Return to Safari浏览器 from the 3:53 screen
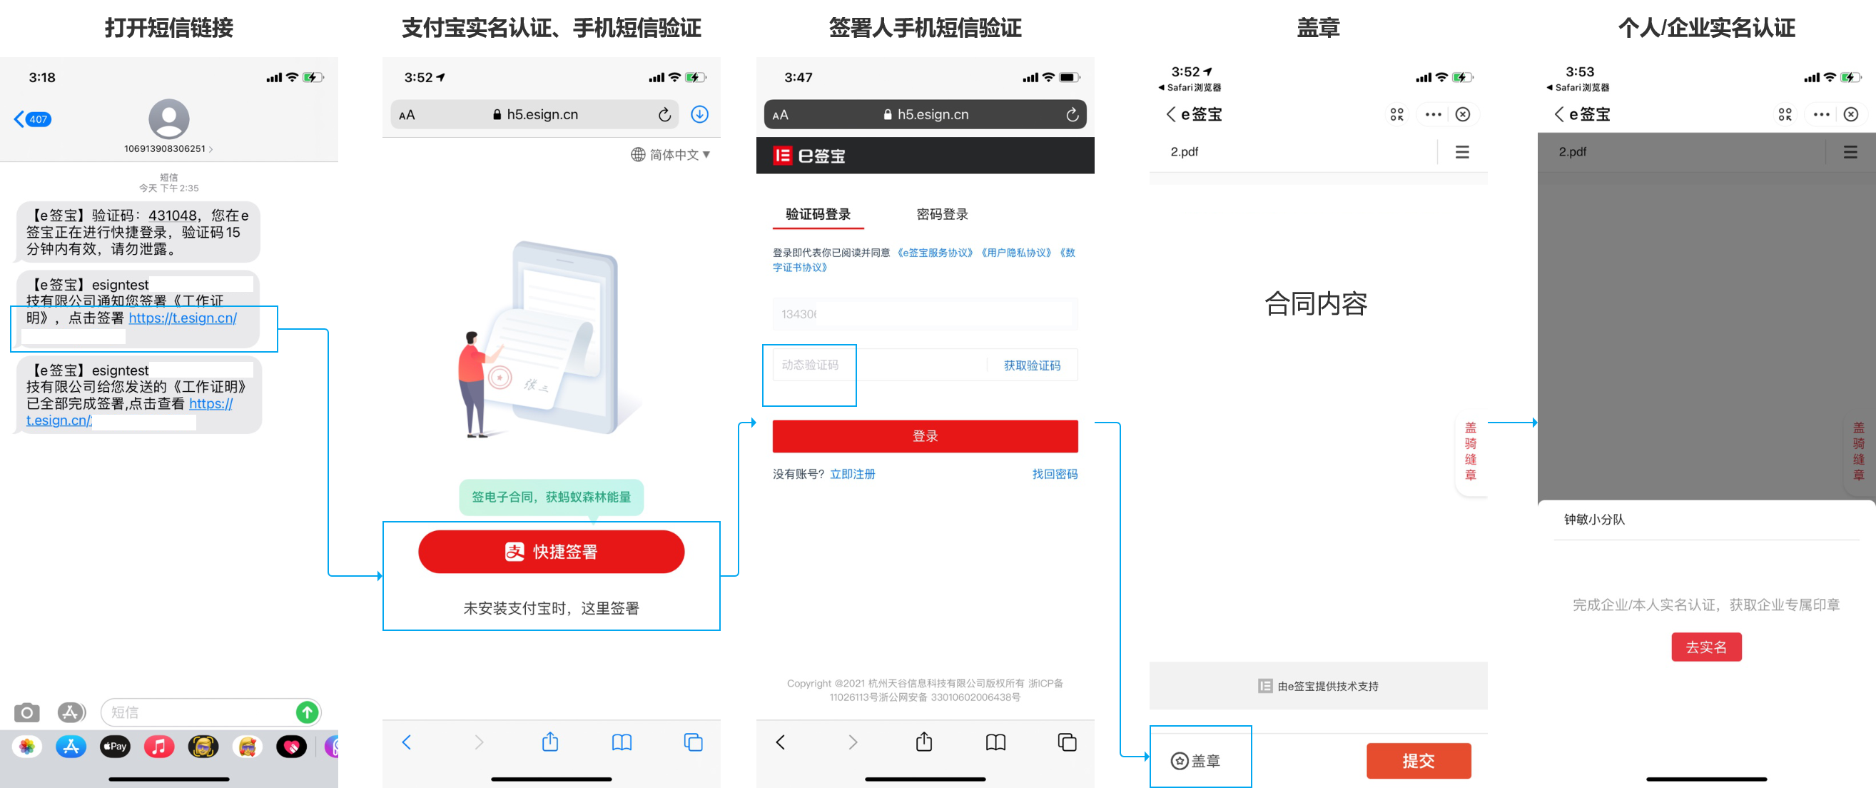The width and height of the screenshot is (1876, 788). pos(1578,87)
